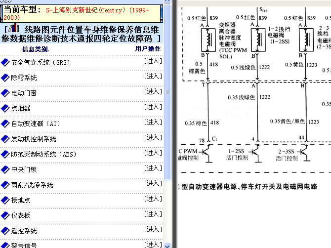Open [进入] for 点烟器
This screenshot has width=331, height=248.
coord(153,107)
